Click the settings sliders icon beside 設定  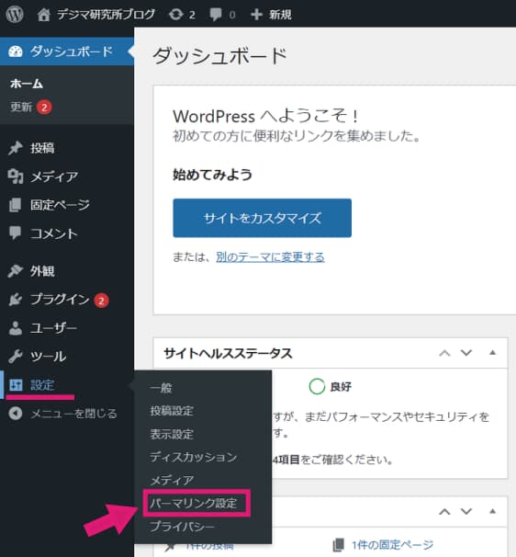[x=16, y=385]
